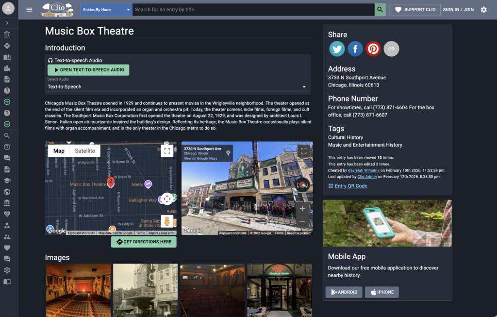
Task: Open the Entry QR Code link
Action: click(351, 185)
